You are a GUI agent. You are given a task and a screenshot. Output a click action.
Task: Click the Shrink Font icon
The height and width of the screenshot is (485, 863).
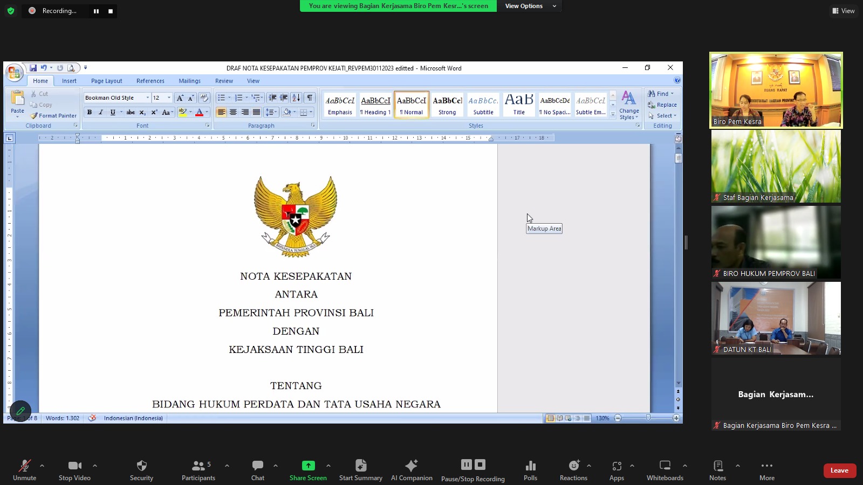pos(191,98)
